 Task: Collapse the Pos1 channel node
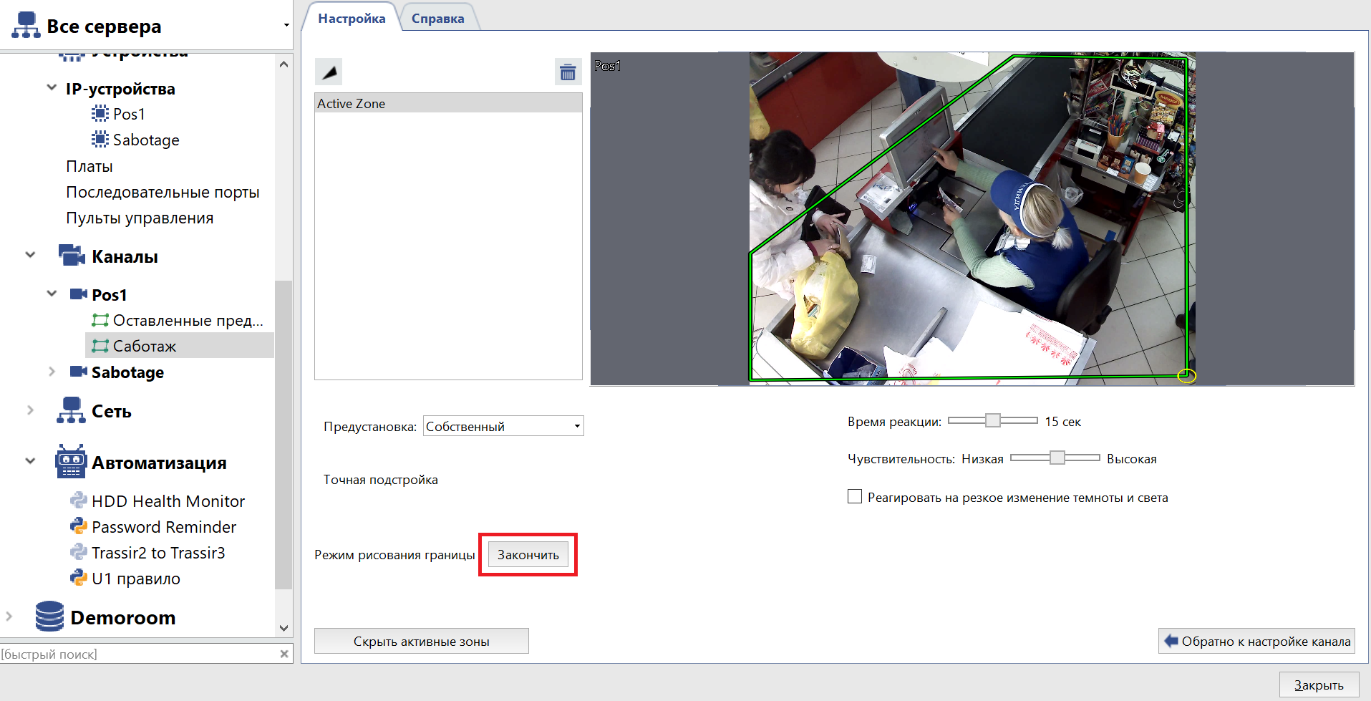(x=52, y=294)
